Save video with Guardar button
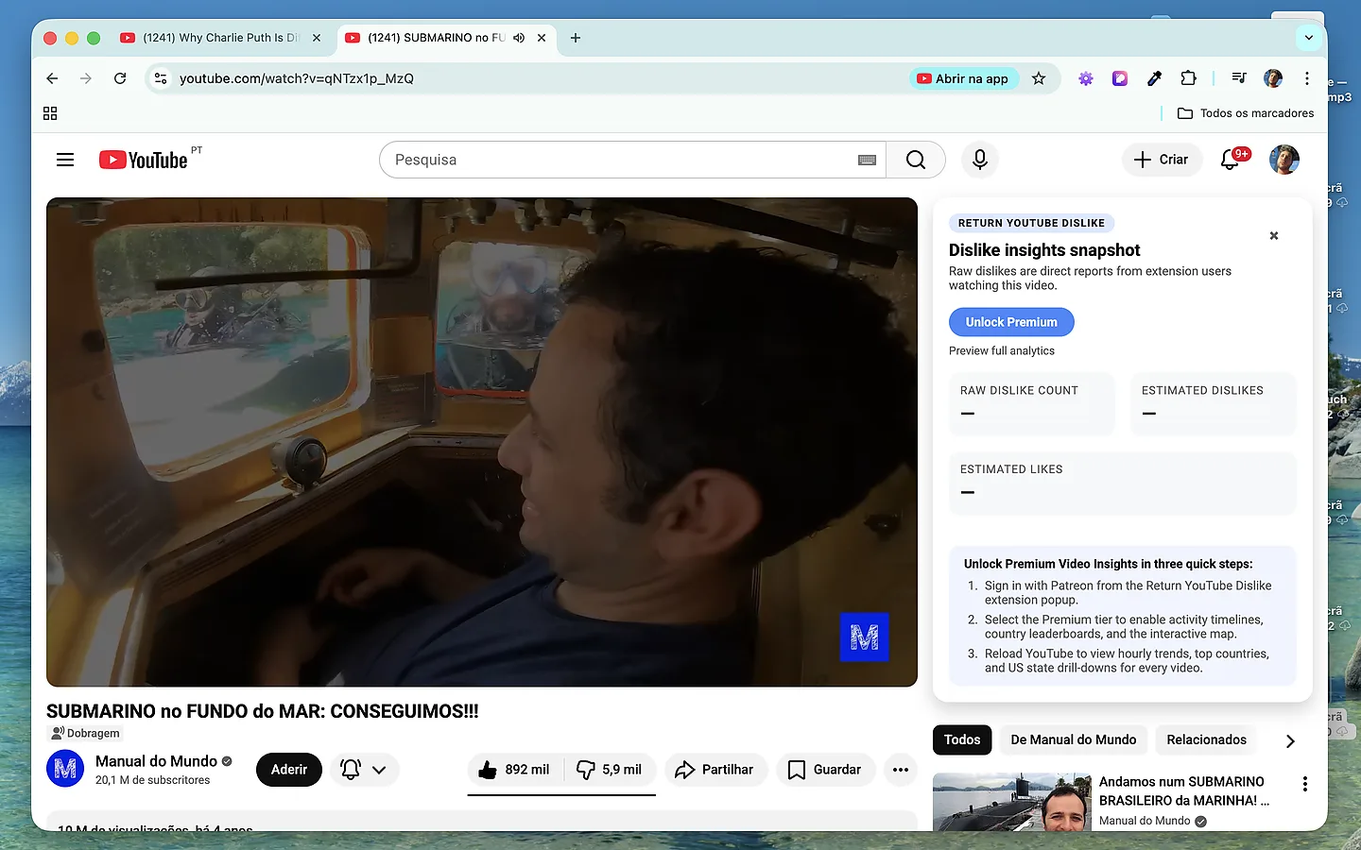Viewport: 1361px width, 850px height. coord(825,770)
